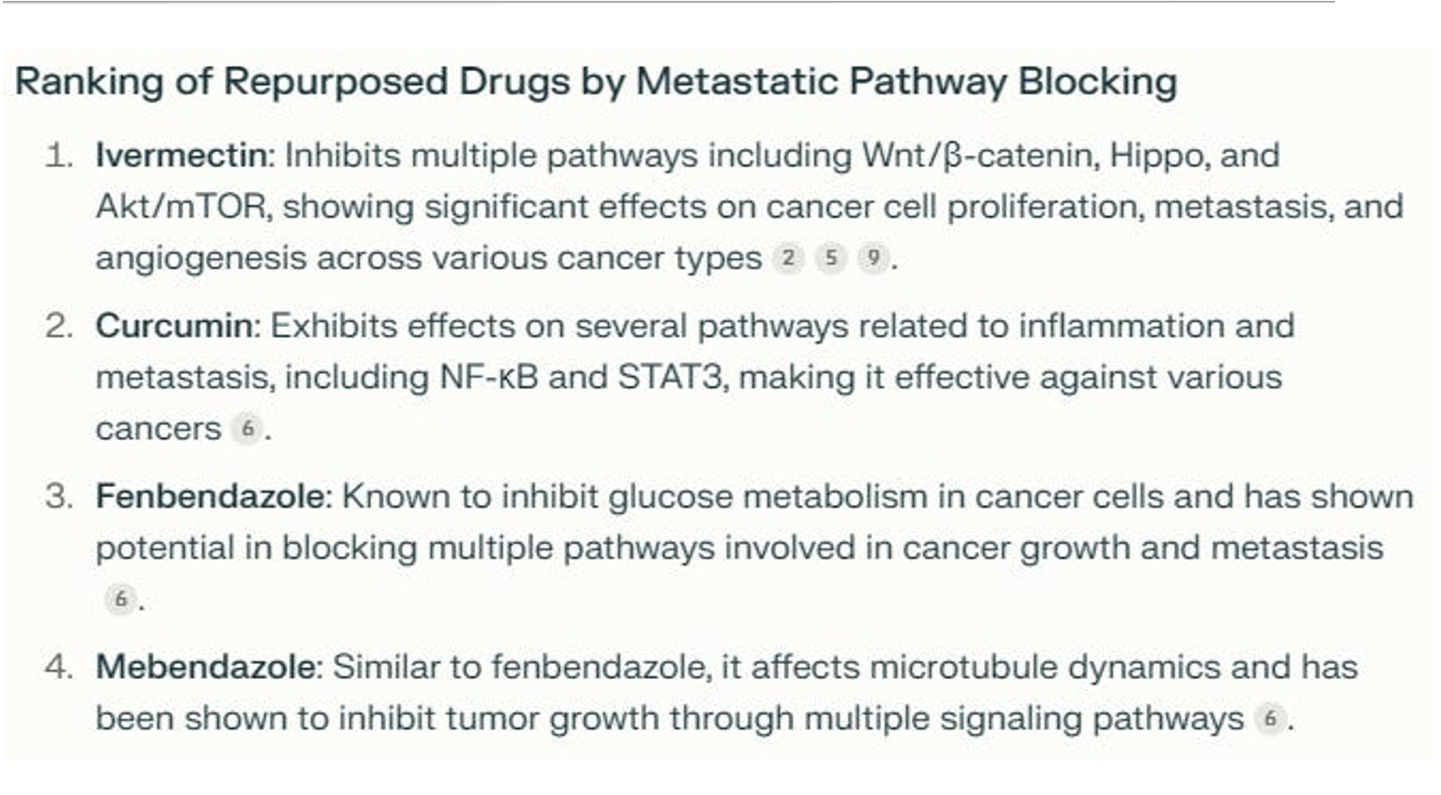Open citation 9 in the Ivermectin entry
Viewport: 1441px width, 795px height.
[873, 259]
